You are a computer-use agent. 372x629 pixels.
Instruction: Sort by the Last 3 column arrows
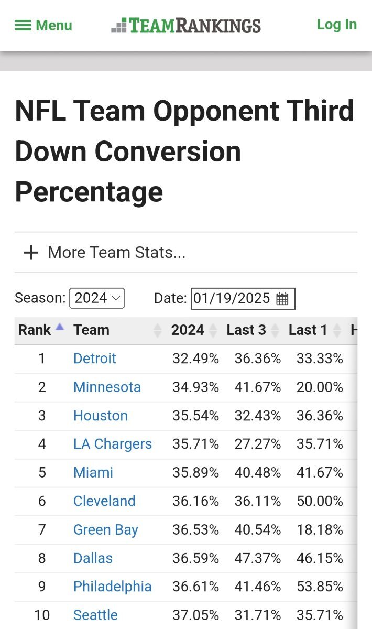pyautogui.click(x=275, y=330)
